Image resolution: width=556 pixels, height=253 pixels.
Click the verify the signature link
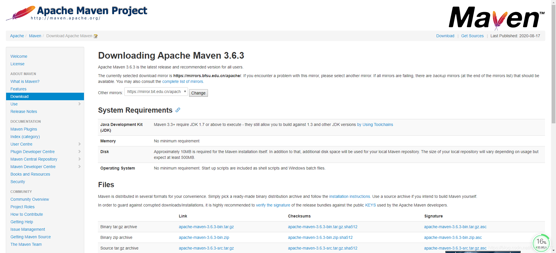click(273, 205)
